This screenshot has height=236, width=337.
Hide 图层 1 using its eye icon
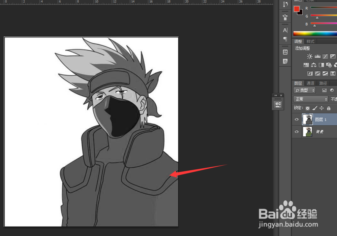[297, 120]
